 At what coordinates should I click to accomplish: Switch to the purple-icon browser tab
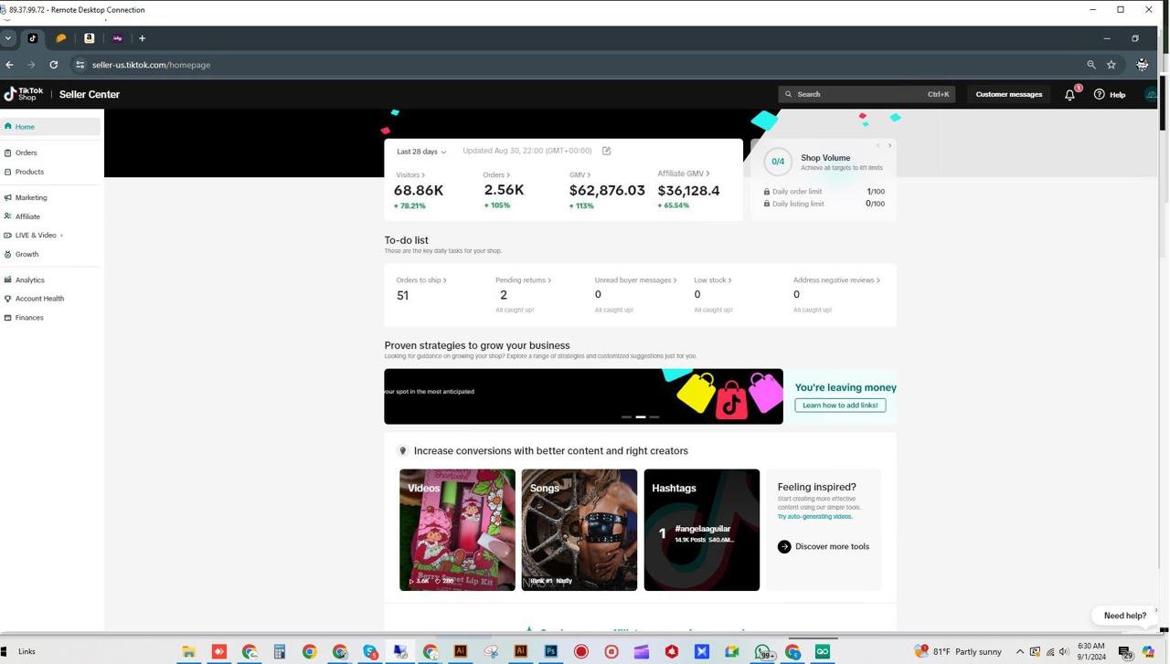[117, 38]
